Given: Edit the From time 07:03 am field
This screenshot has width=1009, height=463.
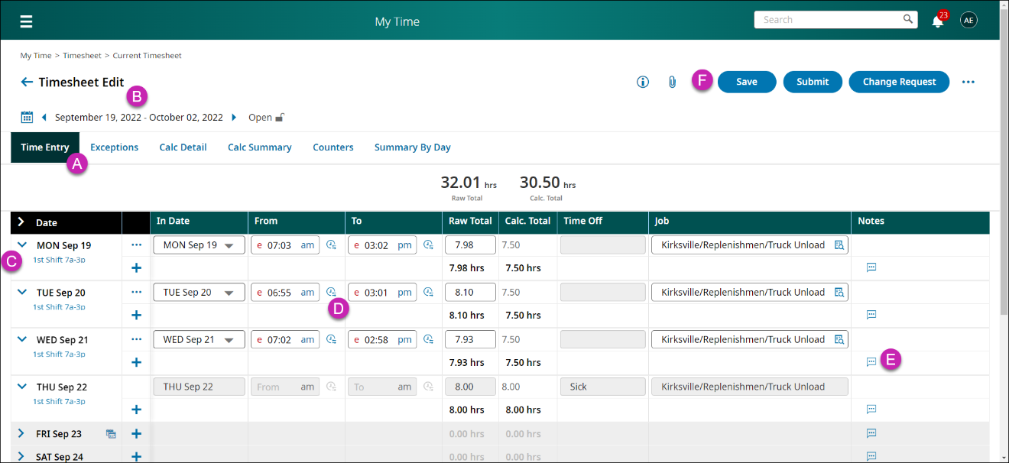Looking at the screenshot, I should 285,245.
